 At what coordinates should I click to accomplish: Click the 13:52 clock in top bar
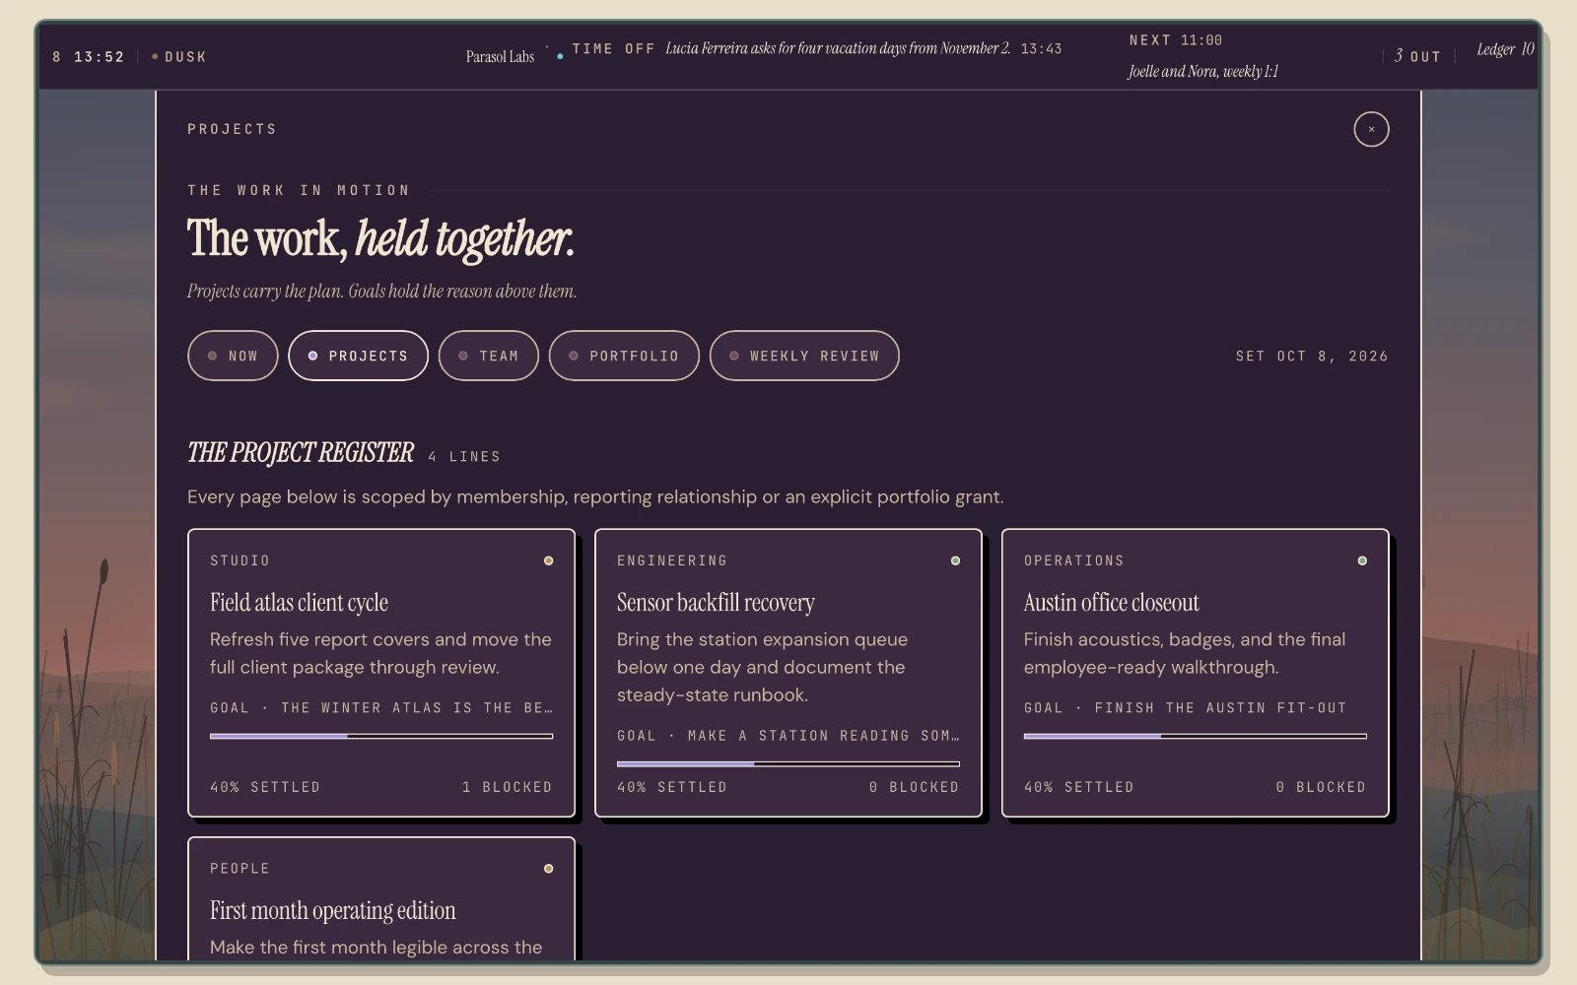pos(100,57)
